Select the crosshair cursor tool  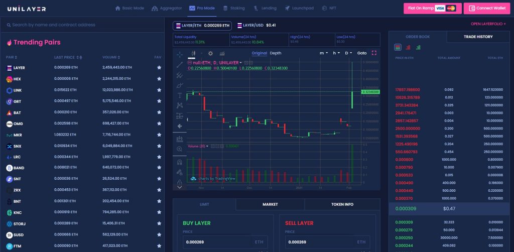pyautogui.click(x=180, y=54)
